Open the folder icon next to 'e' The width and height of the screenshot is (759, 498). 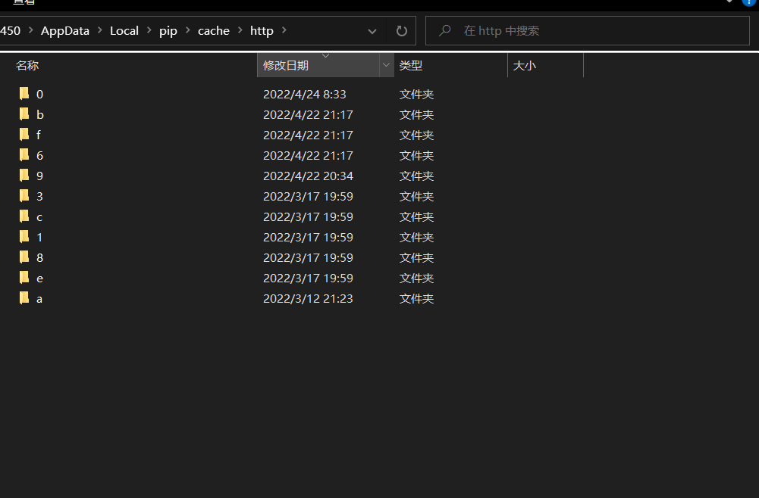[24, 278]
